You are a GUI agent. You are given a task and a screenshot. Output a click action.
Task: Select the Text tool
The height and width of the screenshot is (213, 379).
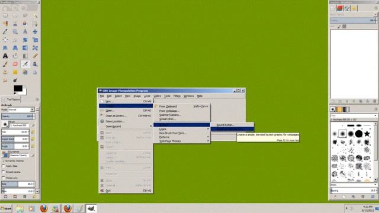click(x=5, y=56)
